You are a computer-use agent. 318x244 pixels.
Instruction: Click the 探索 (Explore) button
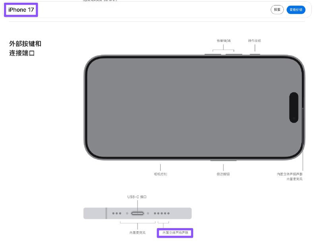(277, 10)
